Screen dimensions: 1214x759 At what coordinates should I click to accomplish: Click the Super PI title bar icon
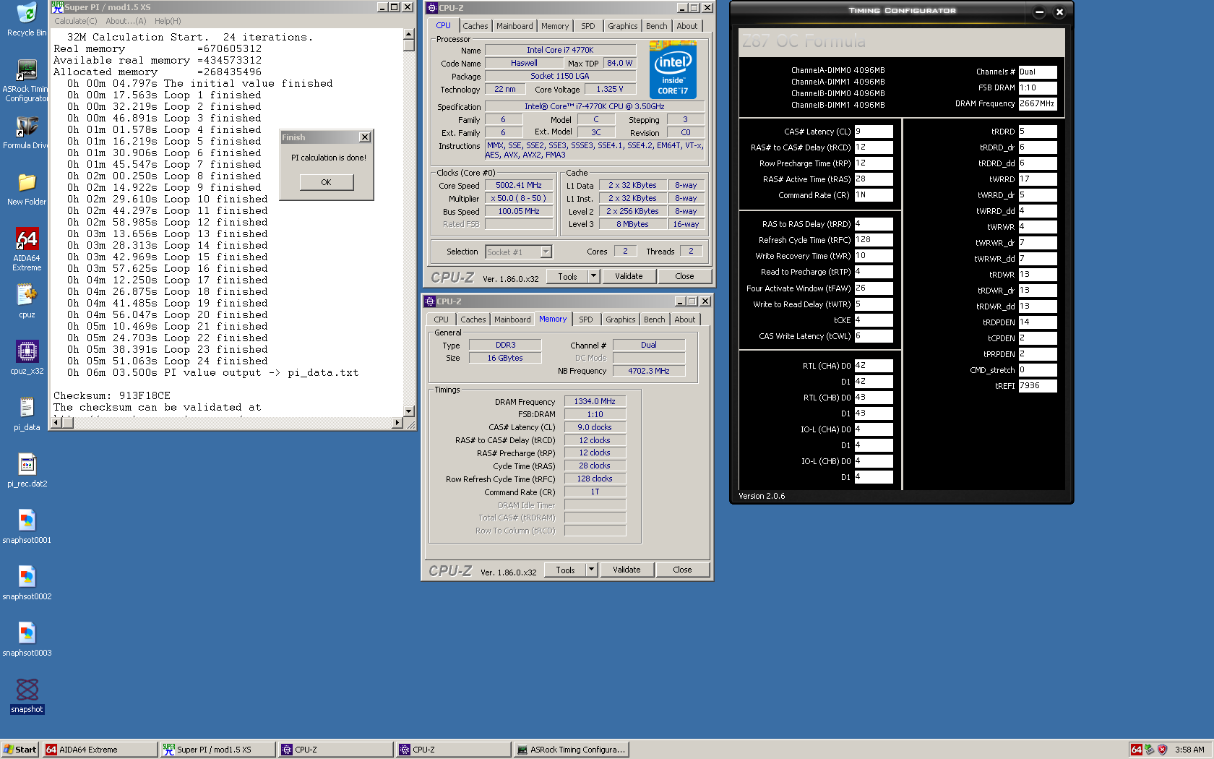click(57, 7)
